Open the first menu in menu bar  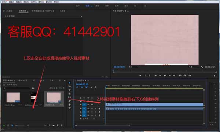4,2
